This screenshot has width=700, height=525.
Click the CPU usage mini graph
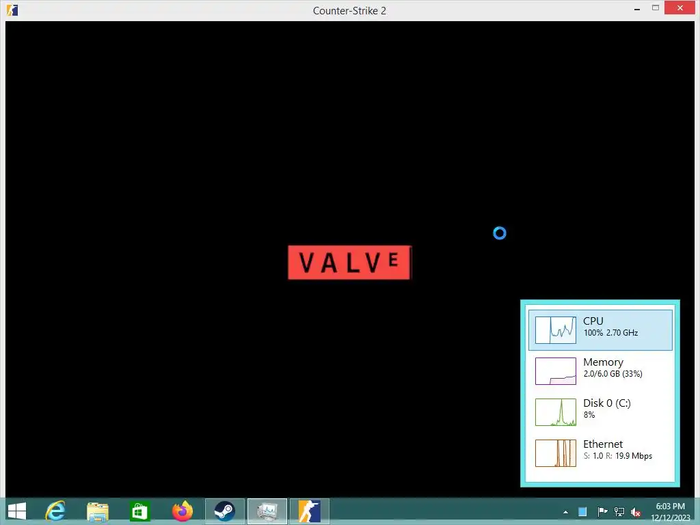pyautogui.click(x=555, y=330)
